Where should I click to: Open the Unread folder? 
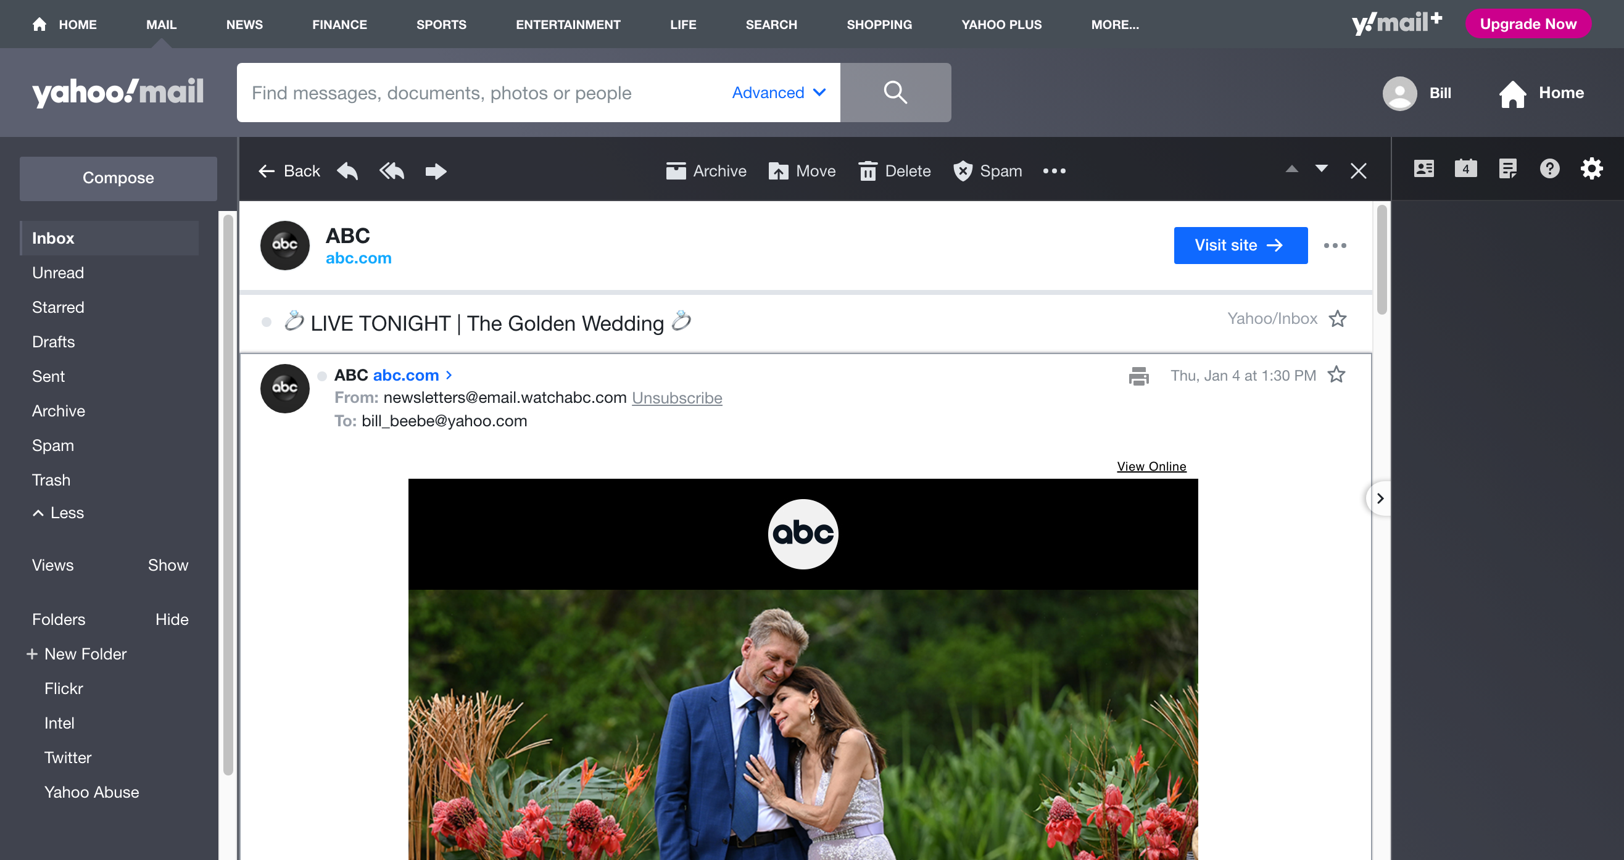click(x=58, y=273)
